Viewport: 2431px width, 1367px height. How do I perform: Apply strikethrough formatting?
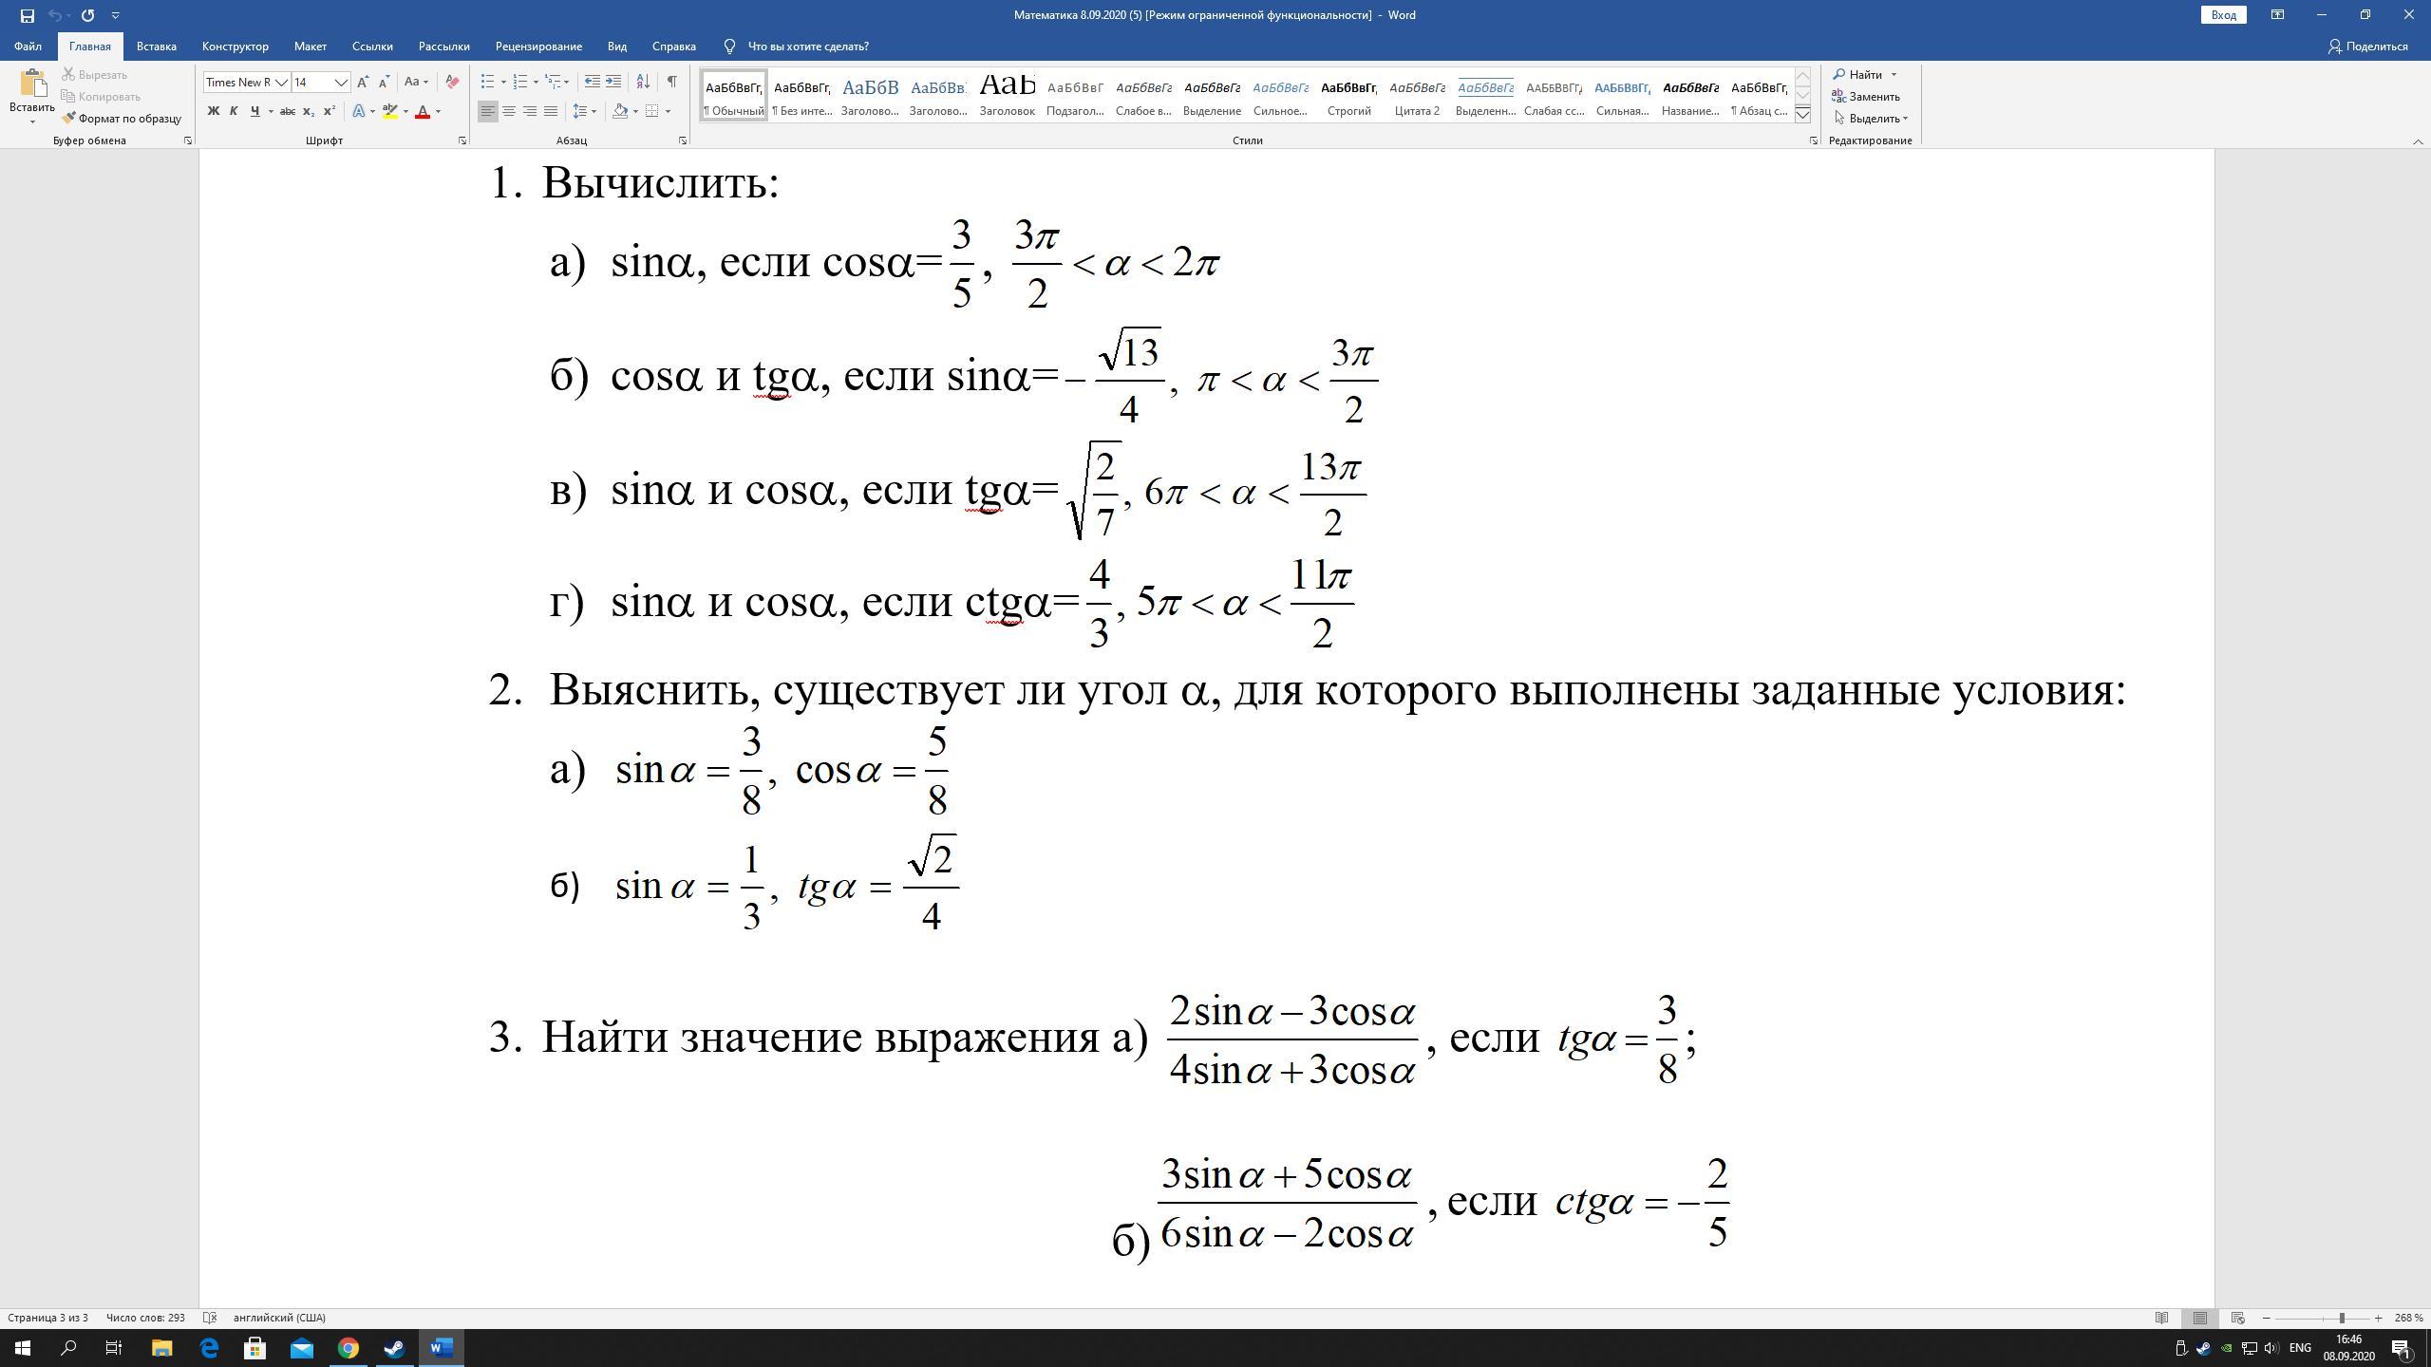tap(287, 111)
